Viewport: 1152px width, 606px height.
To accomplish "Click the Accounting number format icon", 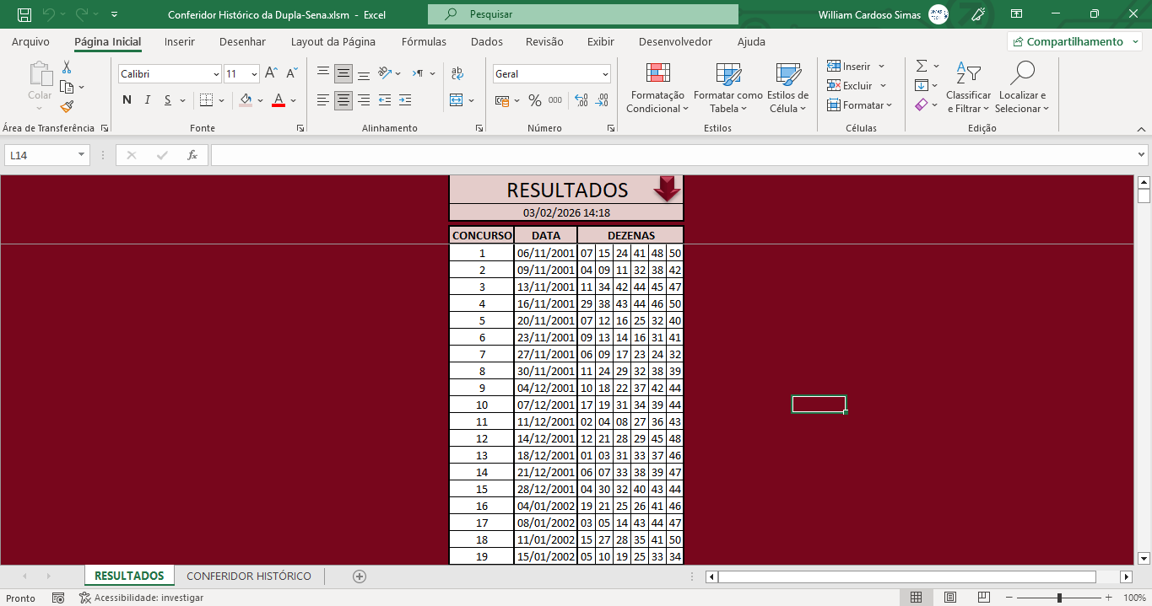I will [x=501, y=100].
